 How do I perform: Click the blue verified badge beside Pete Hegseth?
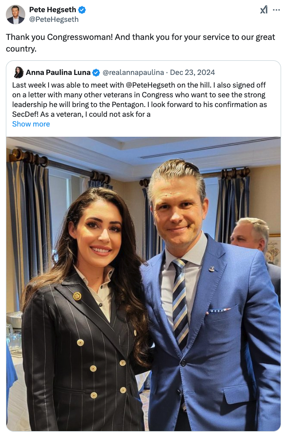(x=82, y=10)
